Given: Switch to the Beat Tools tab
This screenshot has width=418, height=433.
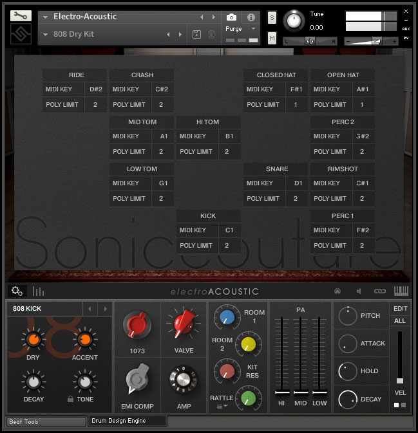Looking at the screenshot, I should (46, 421).
